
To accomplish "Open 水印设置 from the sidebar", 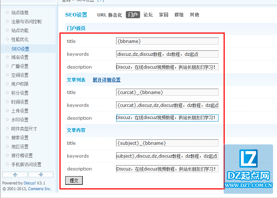I will [x=20, y=120].
